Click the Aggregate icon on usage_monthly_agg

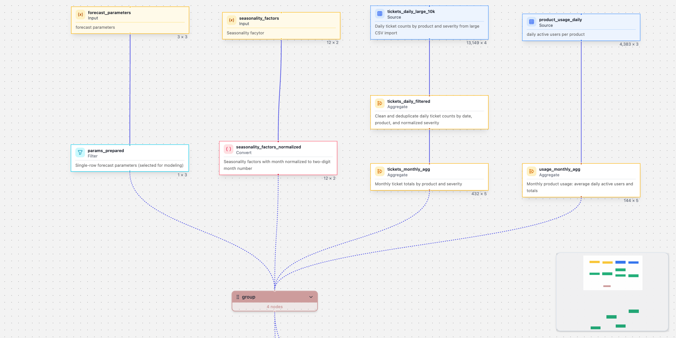click(x=531, y=171)
